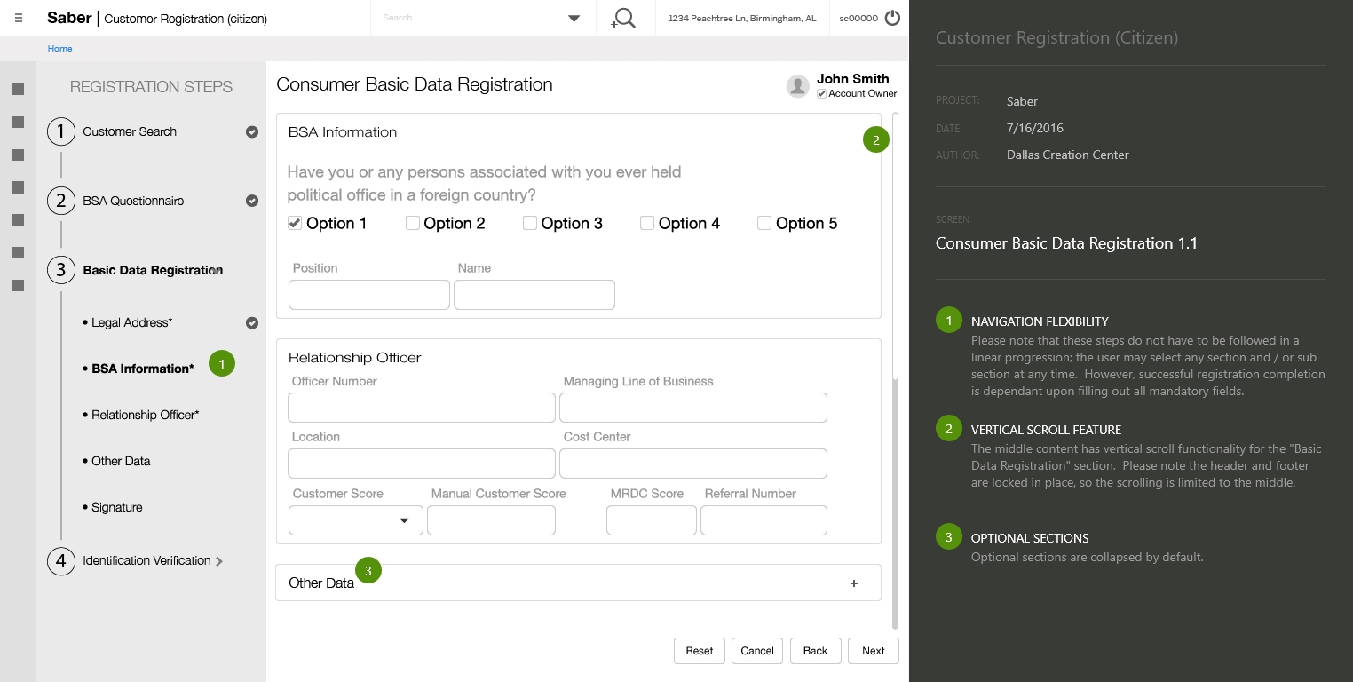Expand Identification Verification step chevron
The image size is (1353, 682).
(219, 561)
